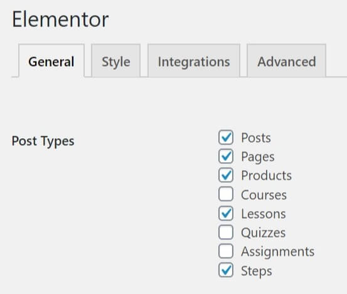Click the Lessons label text
Viewport: 347px width, 294px height.
264,214
